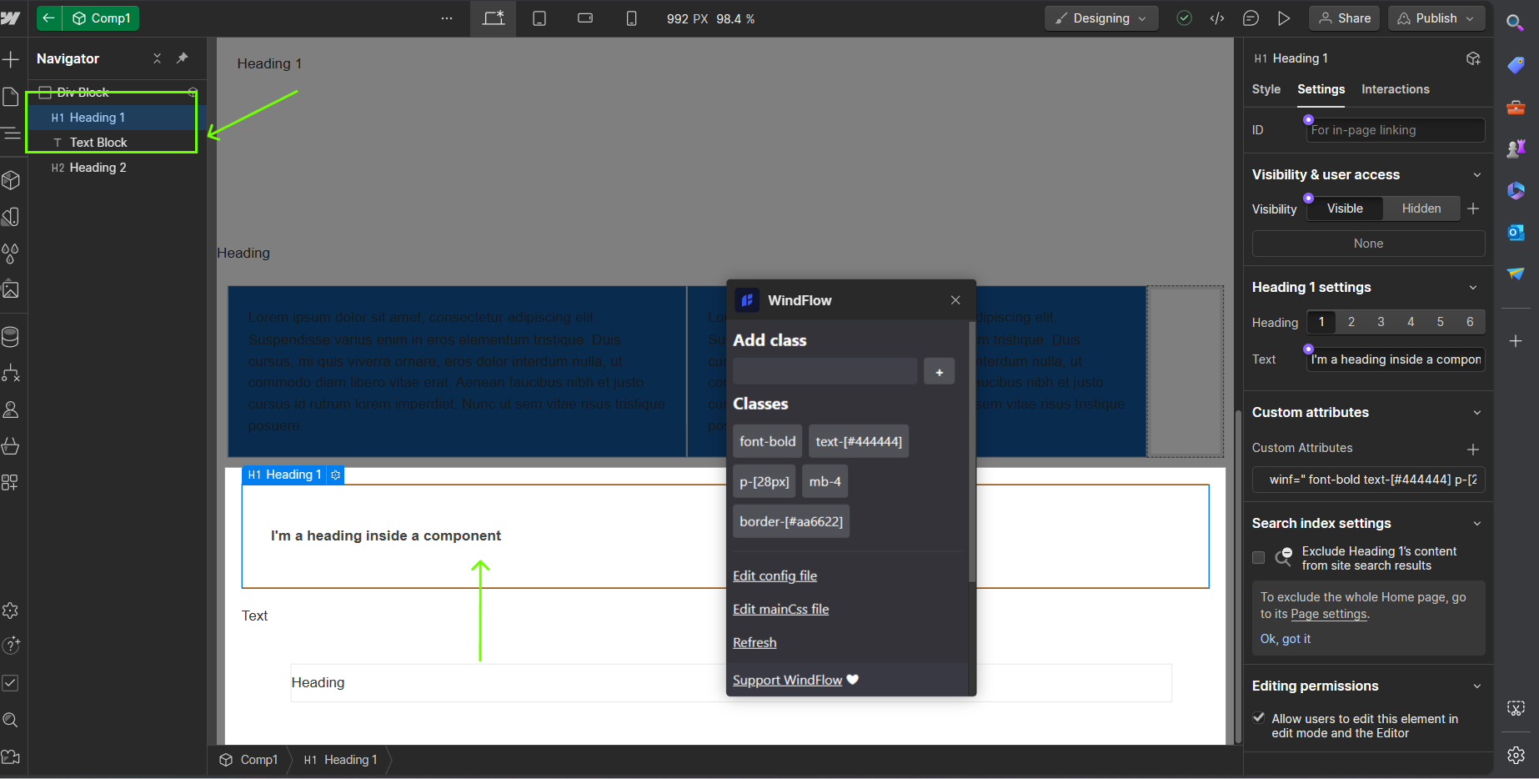Set visibility to Hidden

tap(1421, 209)
